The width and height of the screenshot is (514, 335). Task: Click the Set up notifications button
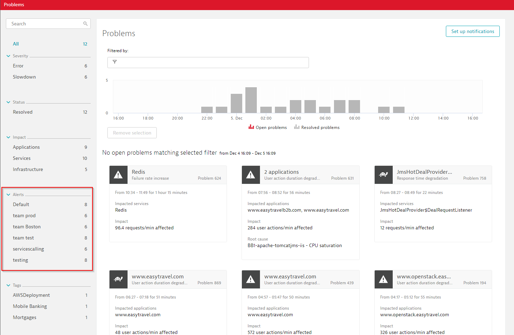point(472,31)
